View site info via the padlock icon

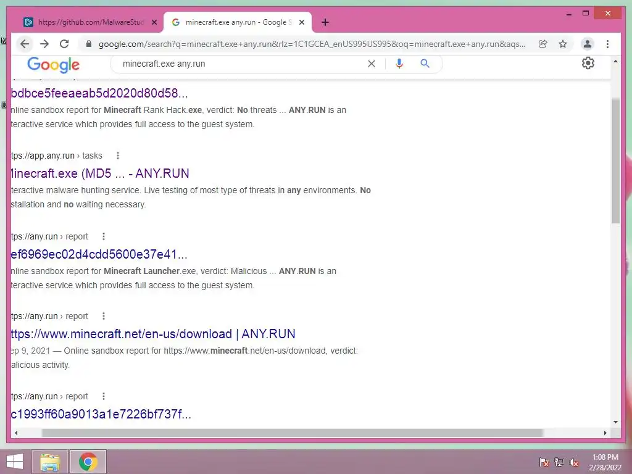click(x=89, y=44)
